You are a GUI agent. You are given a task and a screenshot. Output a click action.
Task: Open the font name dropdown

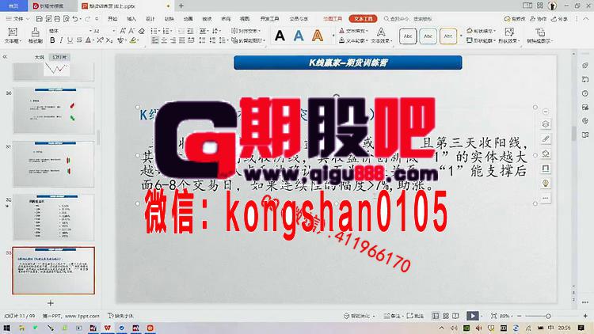tap(90, 31)
